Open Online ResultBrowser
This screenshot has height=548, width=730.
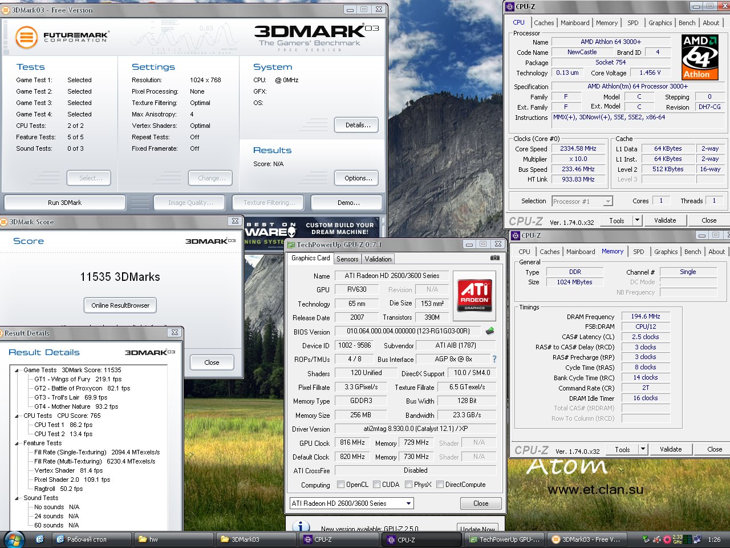[120, 305]
